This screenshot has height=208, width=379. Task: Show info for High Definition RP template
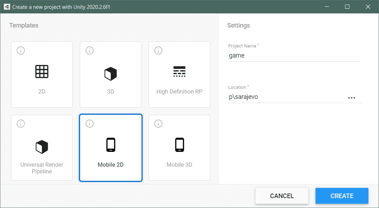(x=158, y=51)
